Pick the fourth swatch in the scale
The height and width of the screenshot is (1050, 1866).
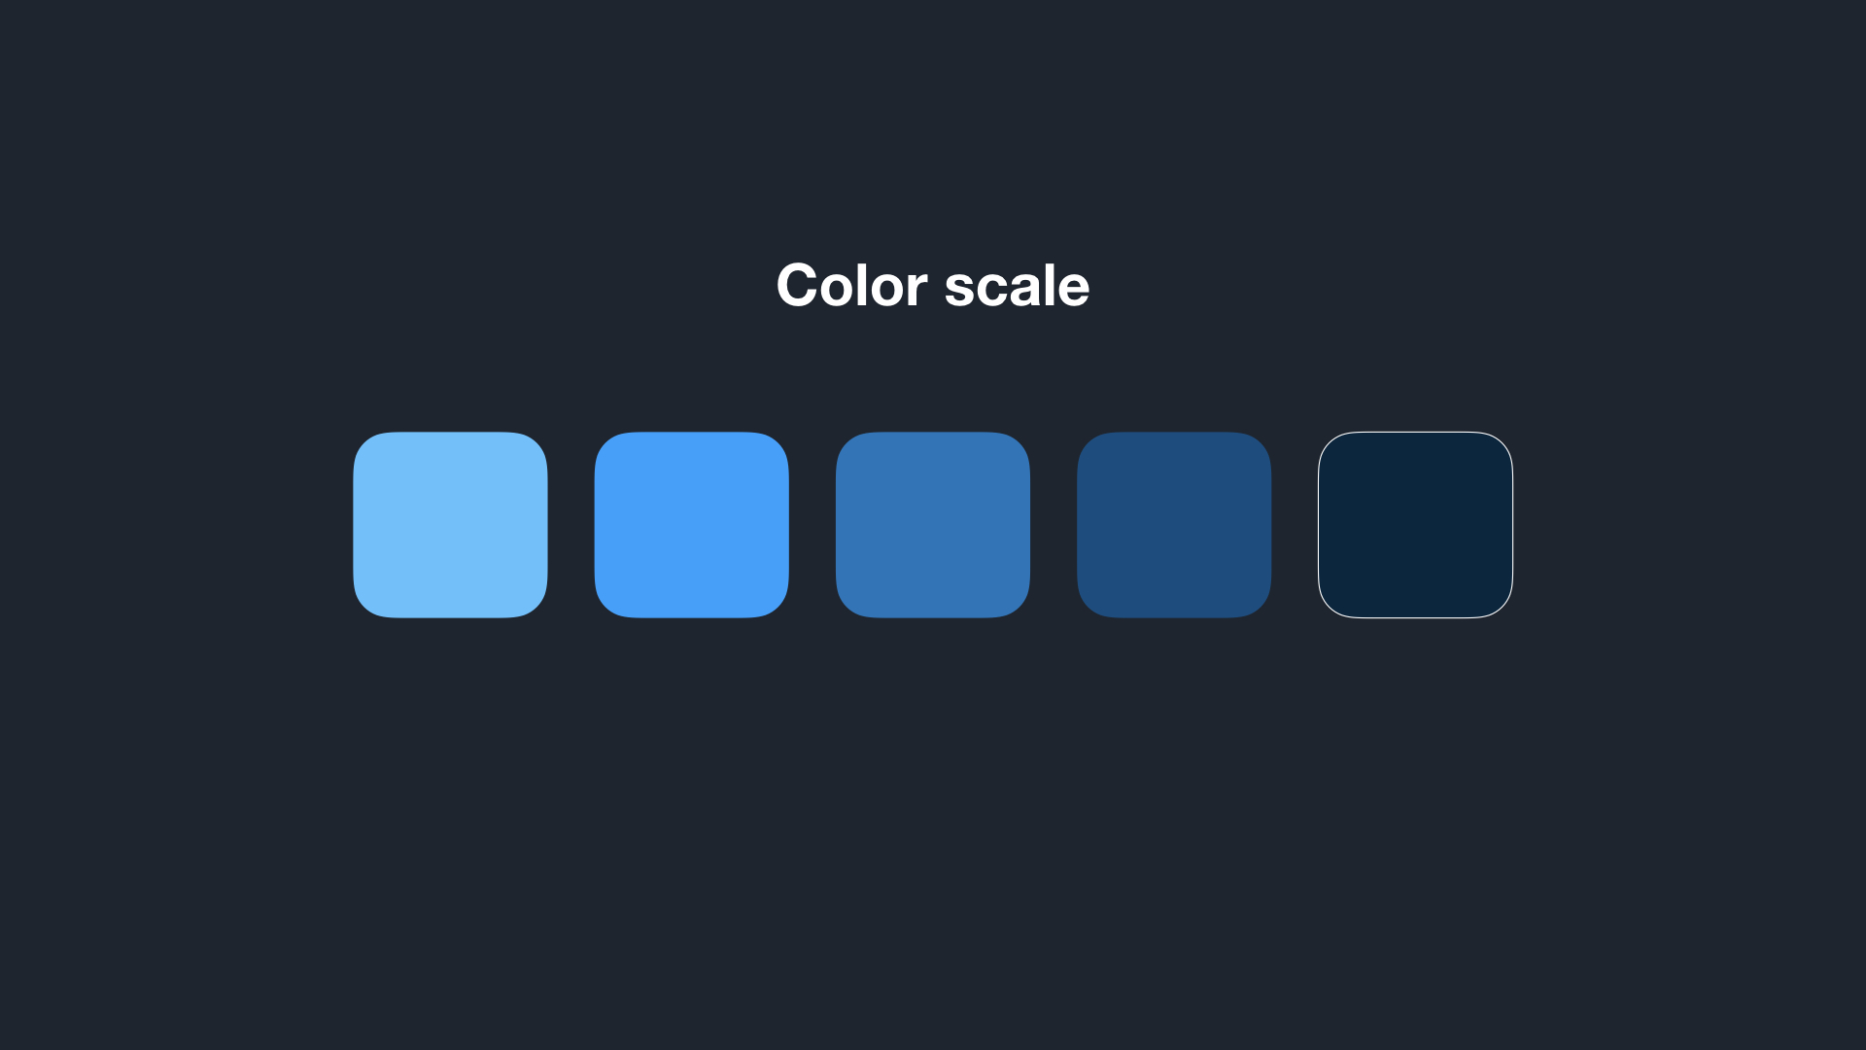(x=1173, y=525)
